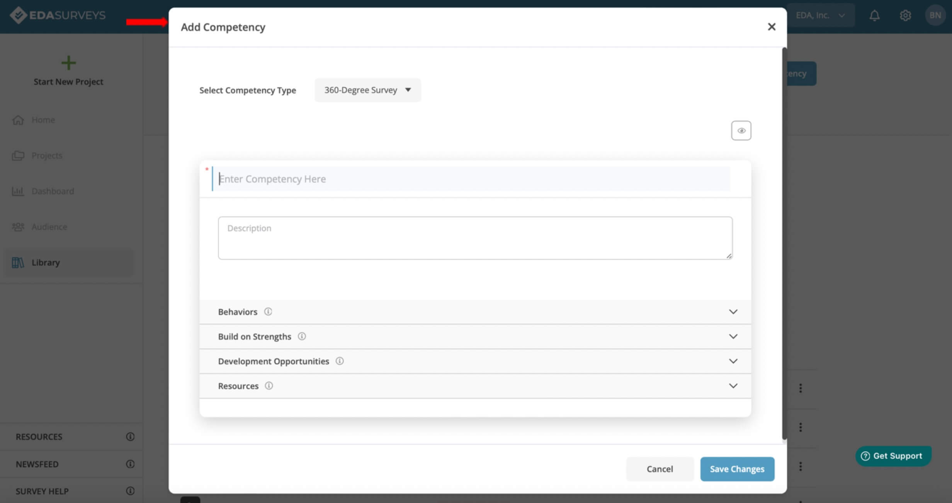
Task: Expand the Build on Strengths header
Action: point(475,336)
